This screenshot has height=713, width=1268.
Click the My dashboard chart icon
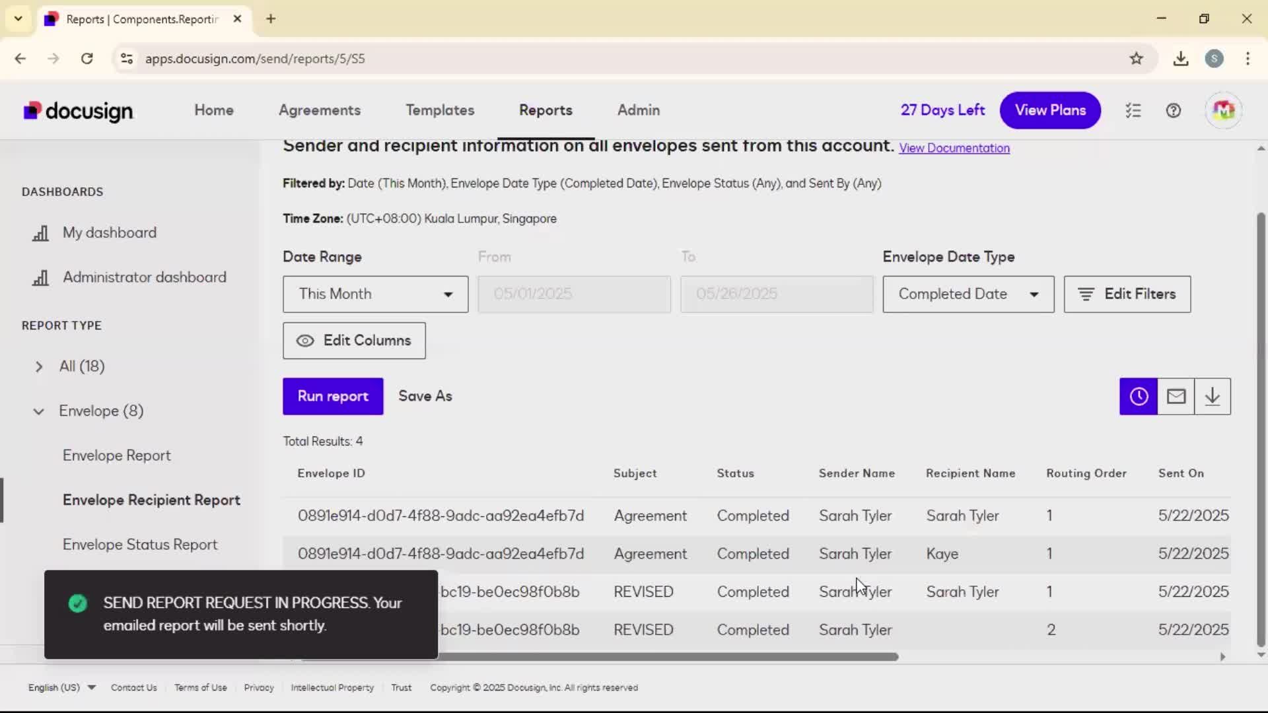[x=40, y=233]
